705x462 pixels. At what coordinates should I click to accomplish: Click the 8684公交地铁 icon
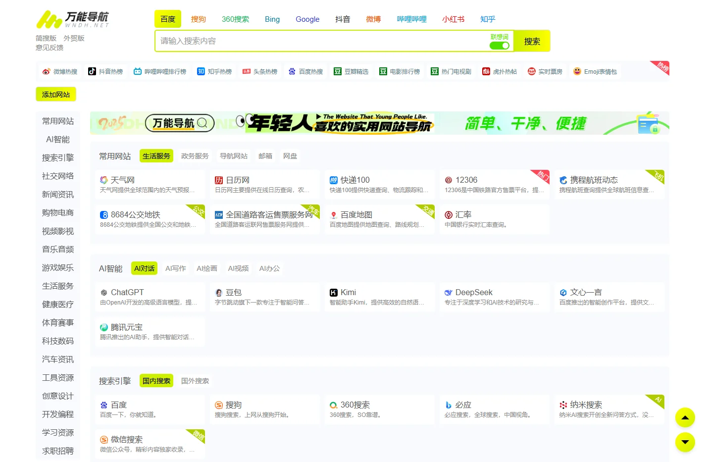pyautogui.click(x=104, y=215)
